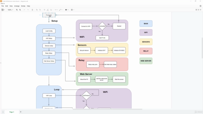This screenshot has width=203, height=114.
Task: Delete the selected shape with trash icon
Action: (x=32, y=10)
